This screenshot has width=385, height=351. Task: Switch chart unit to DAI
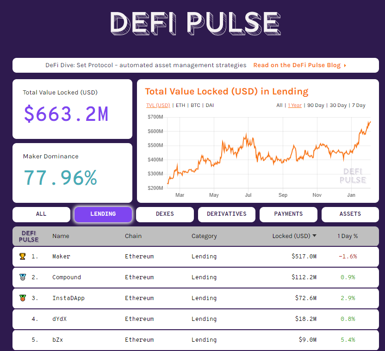tap(210, 106)
